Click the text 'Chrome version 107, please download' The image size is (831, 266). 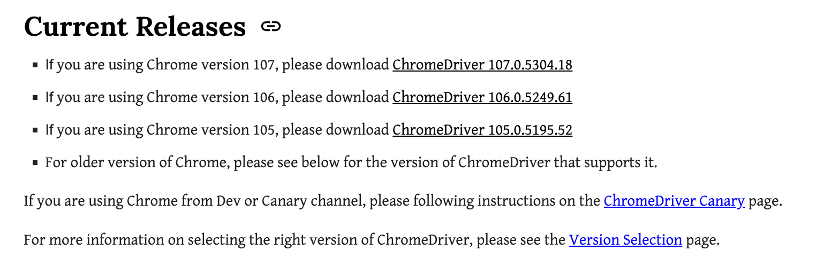(268, 65)
